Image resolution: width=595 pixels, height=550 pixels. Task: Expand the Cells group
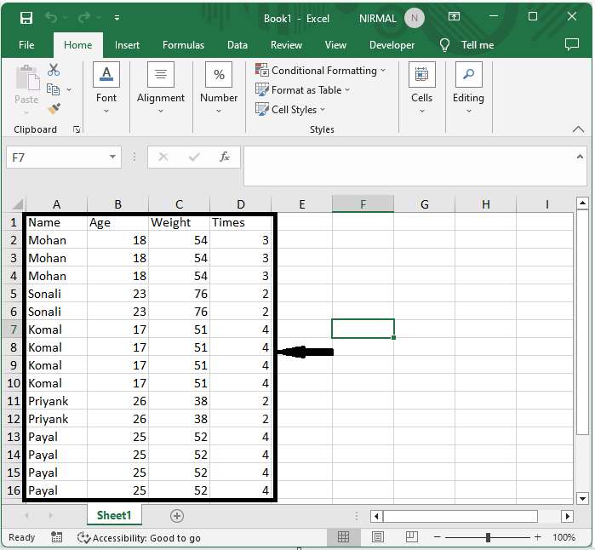pyautogui.click(x=422, y=88)
